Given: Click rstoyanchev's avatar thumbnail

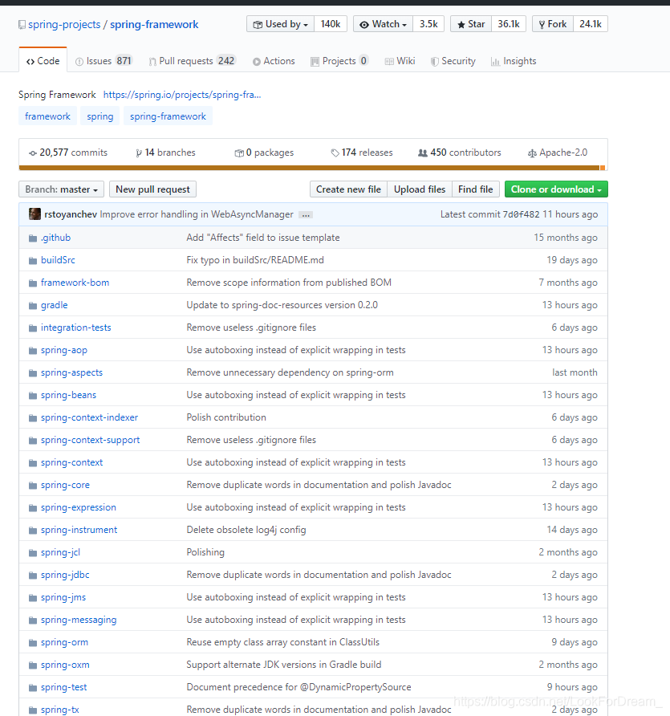Looking at the screenshot, I should coord(35,214).
